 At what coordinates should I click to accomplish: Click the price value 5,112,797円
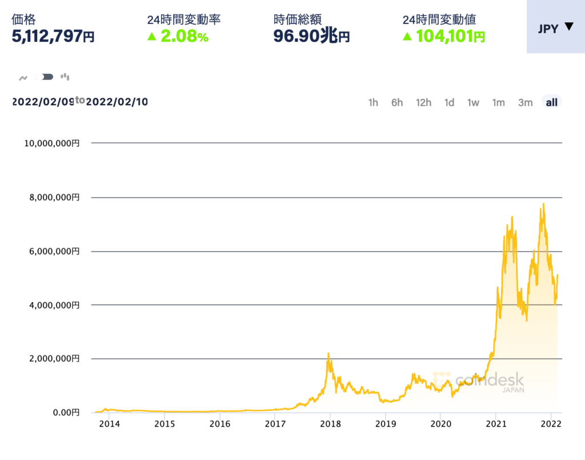click(53, 36)
